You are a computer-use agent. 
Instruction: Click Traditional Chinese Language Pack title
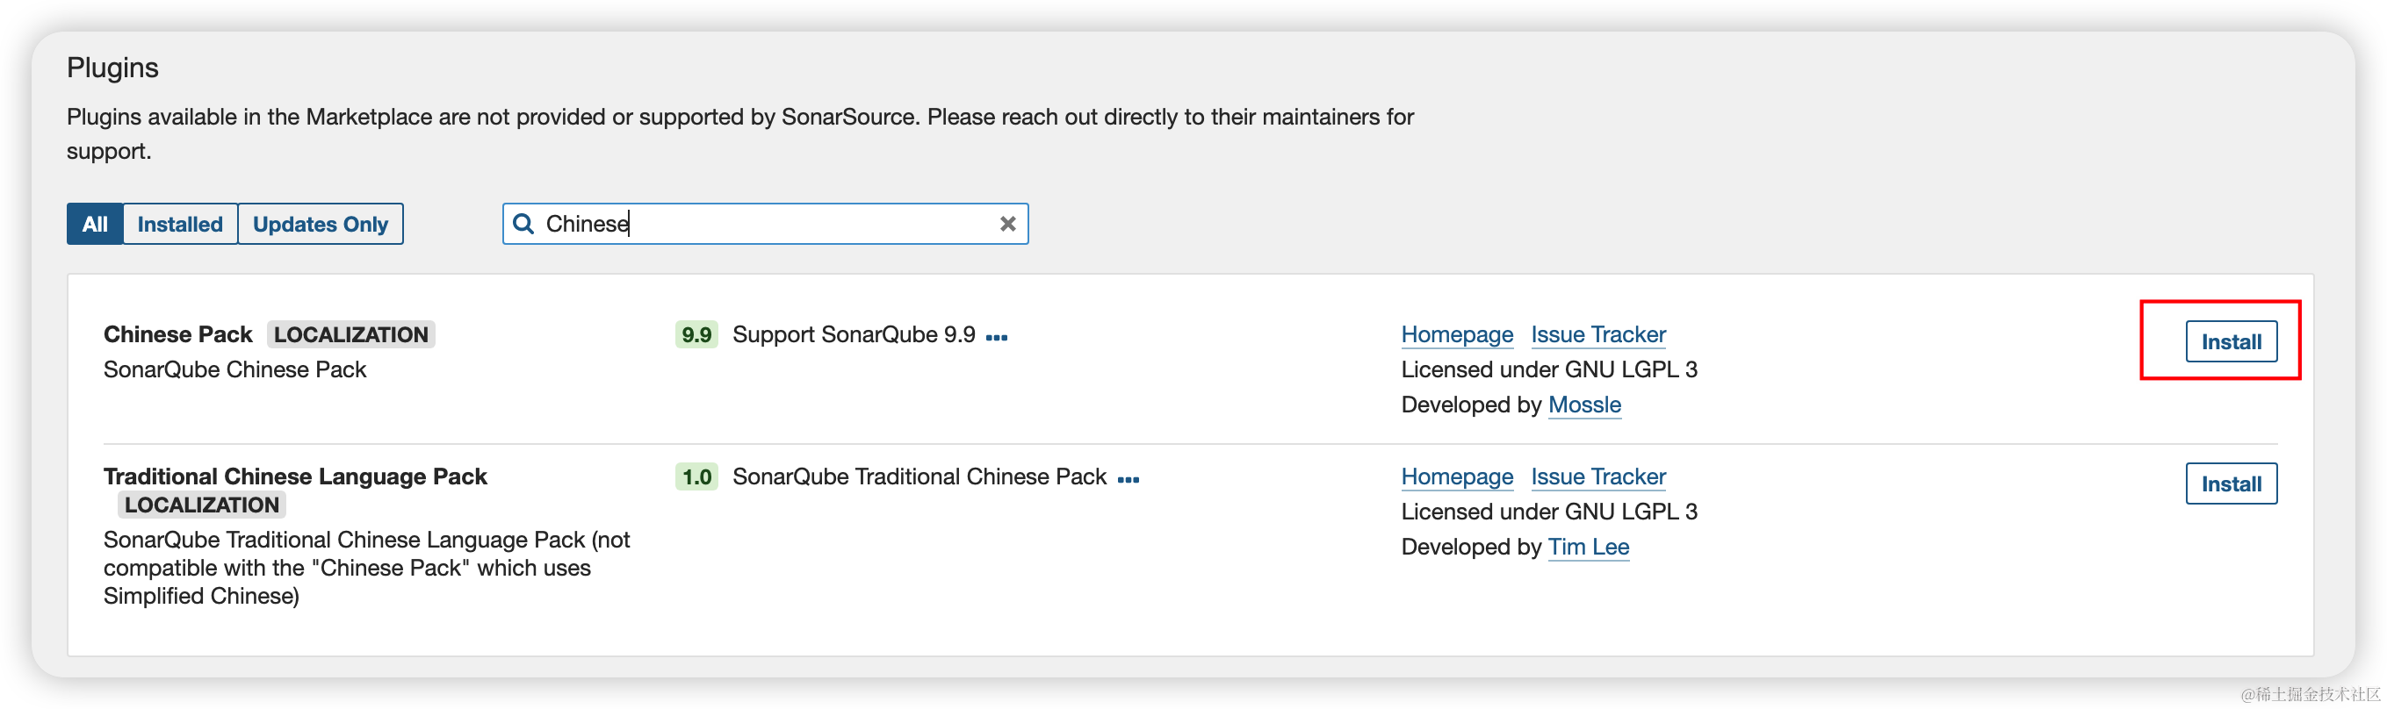[x=295, y=476]
